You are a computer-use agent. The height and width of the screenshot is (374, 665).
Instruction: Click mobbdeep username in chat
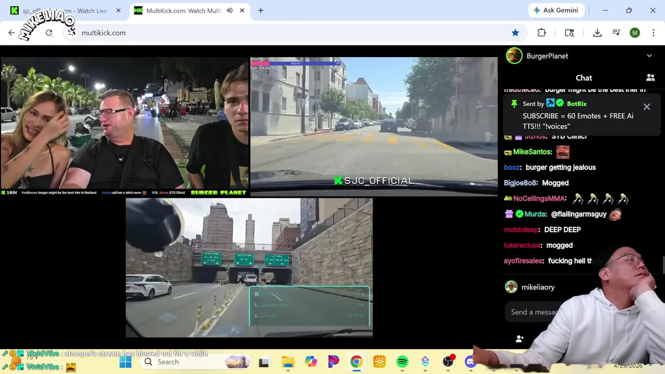pos(522,230)
